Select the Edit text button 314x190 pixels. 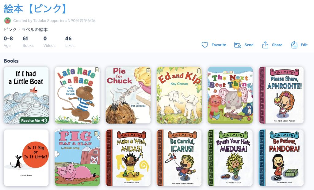click(x=304, y=45)
